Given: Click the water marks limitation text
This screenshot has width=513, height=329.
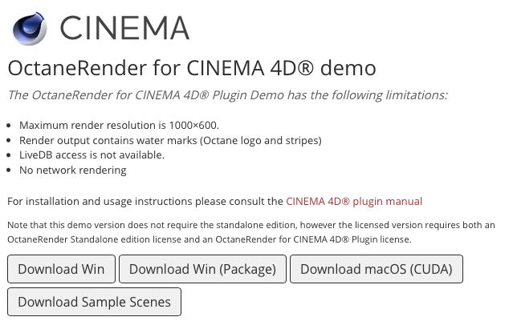Looking at the screenshot, I should coord(170,140).
